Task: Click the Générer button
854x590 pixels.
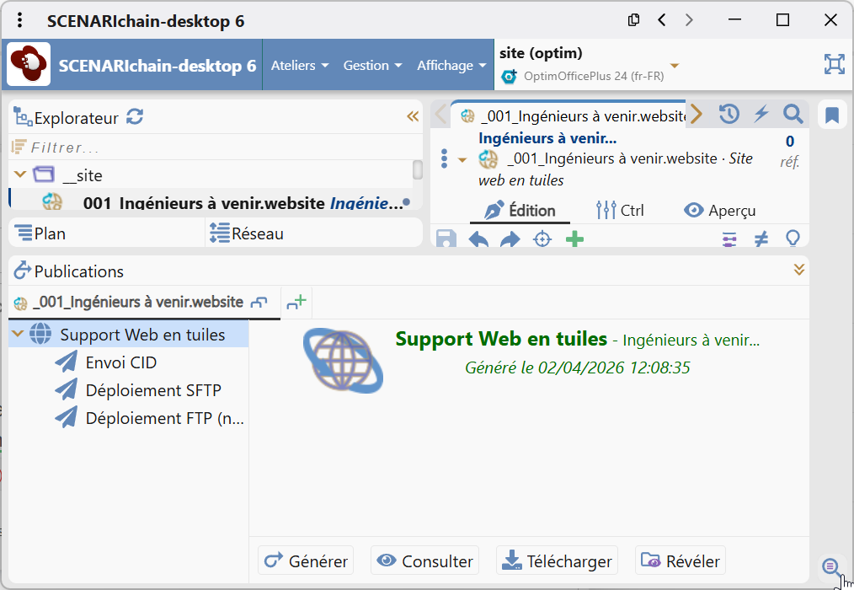Action: coord(306,560)
